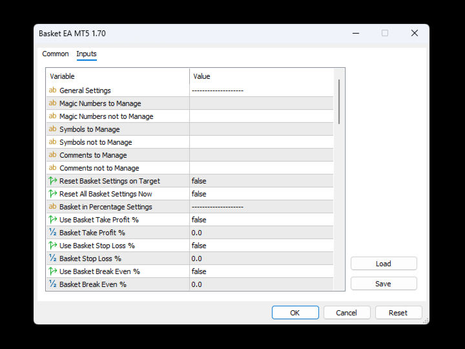Select the 'Basket in Percentage Settings' label

tap(106, 207)
